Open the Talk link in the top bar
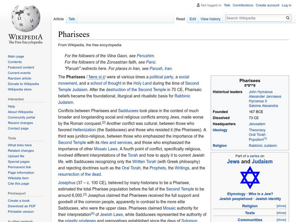This screenshot has width=296, height=222. [x=227, y=5]
